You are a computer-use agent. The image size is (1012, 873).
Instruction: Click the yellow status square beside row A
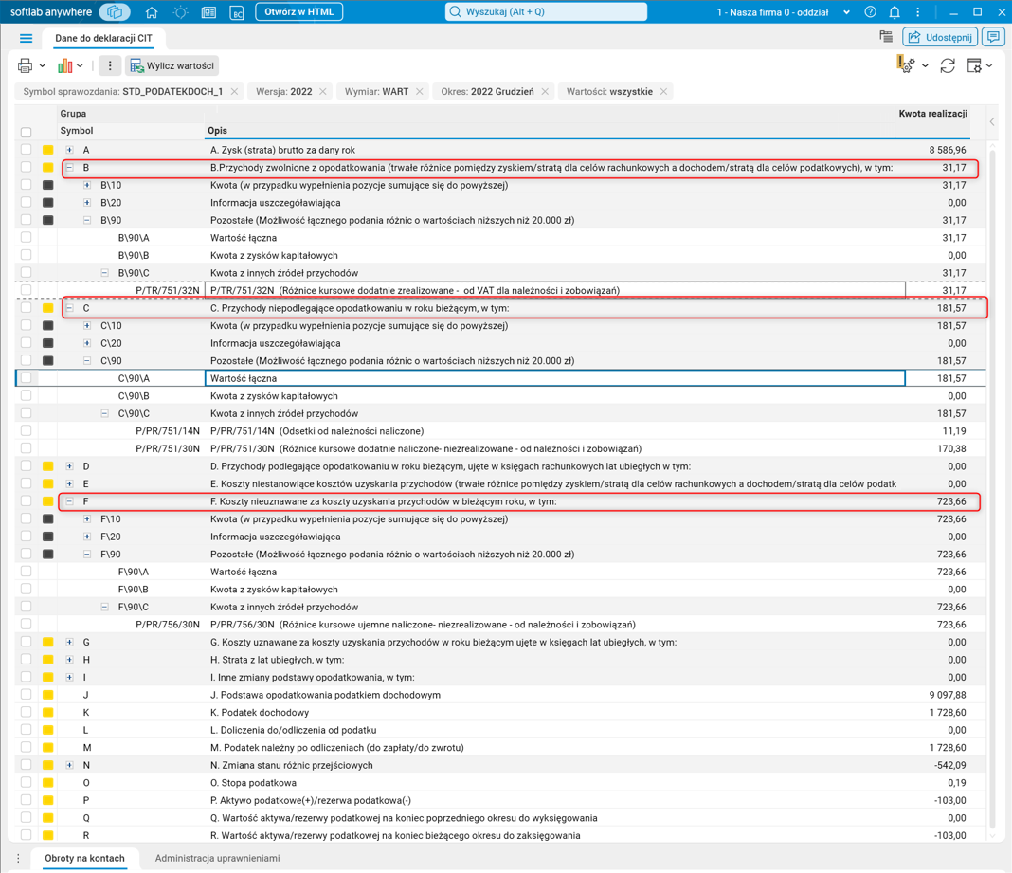(x=46, y=149)
